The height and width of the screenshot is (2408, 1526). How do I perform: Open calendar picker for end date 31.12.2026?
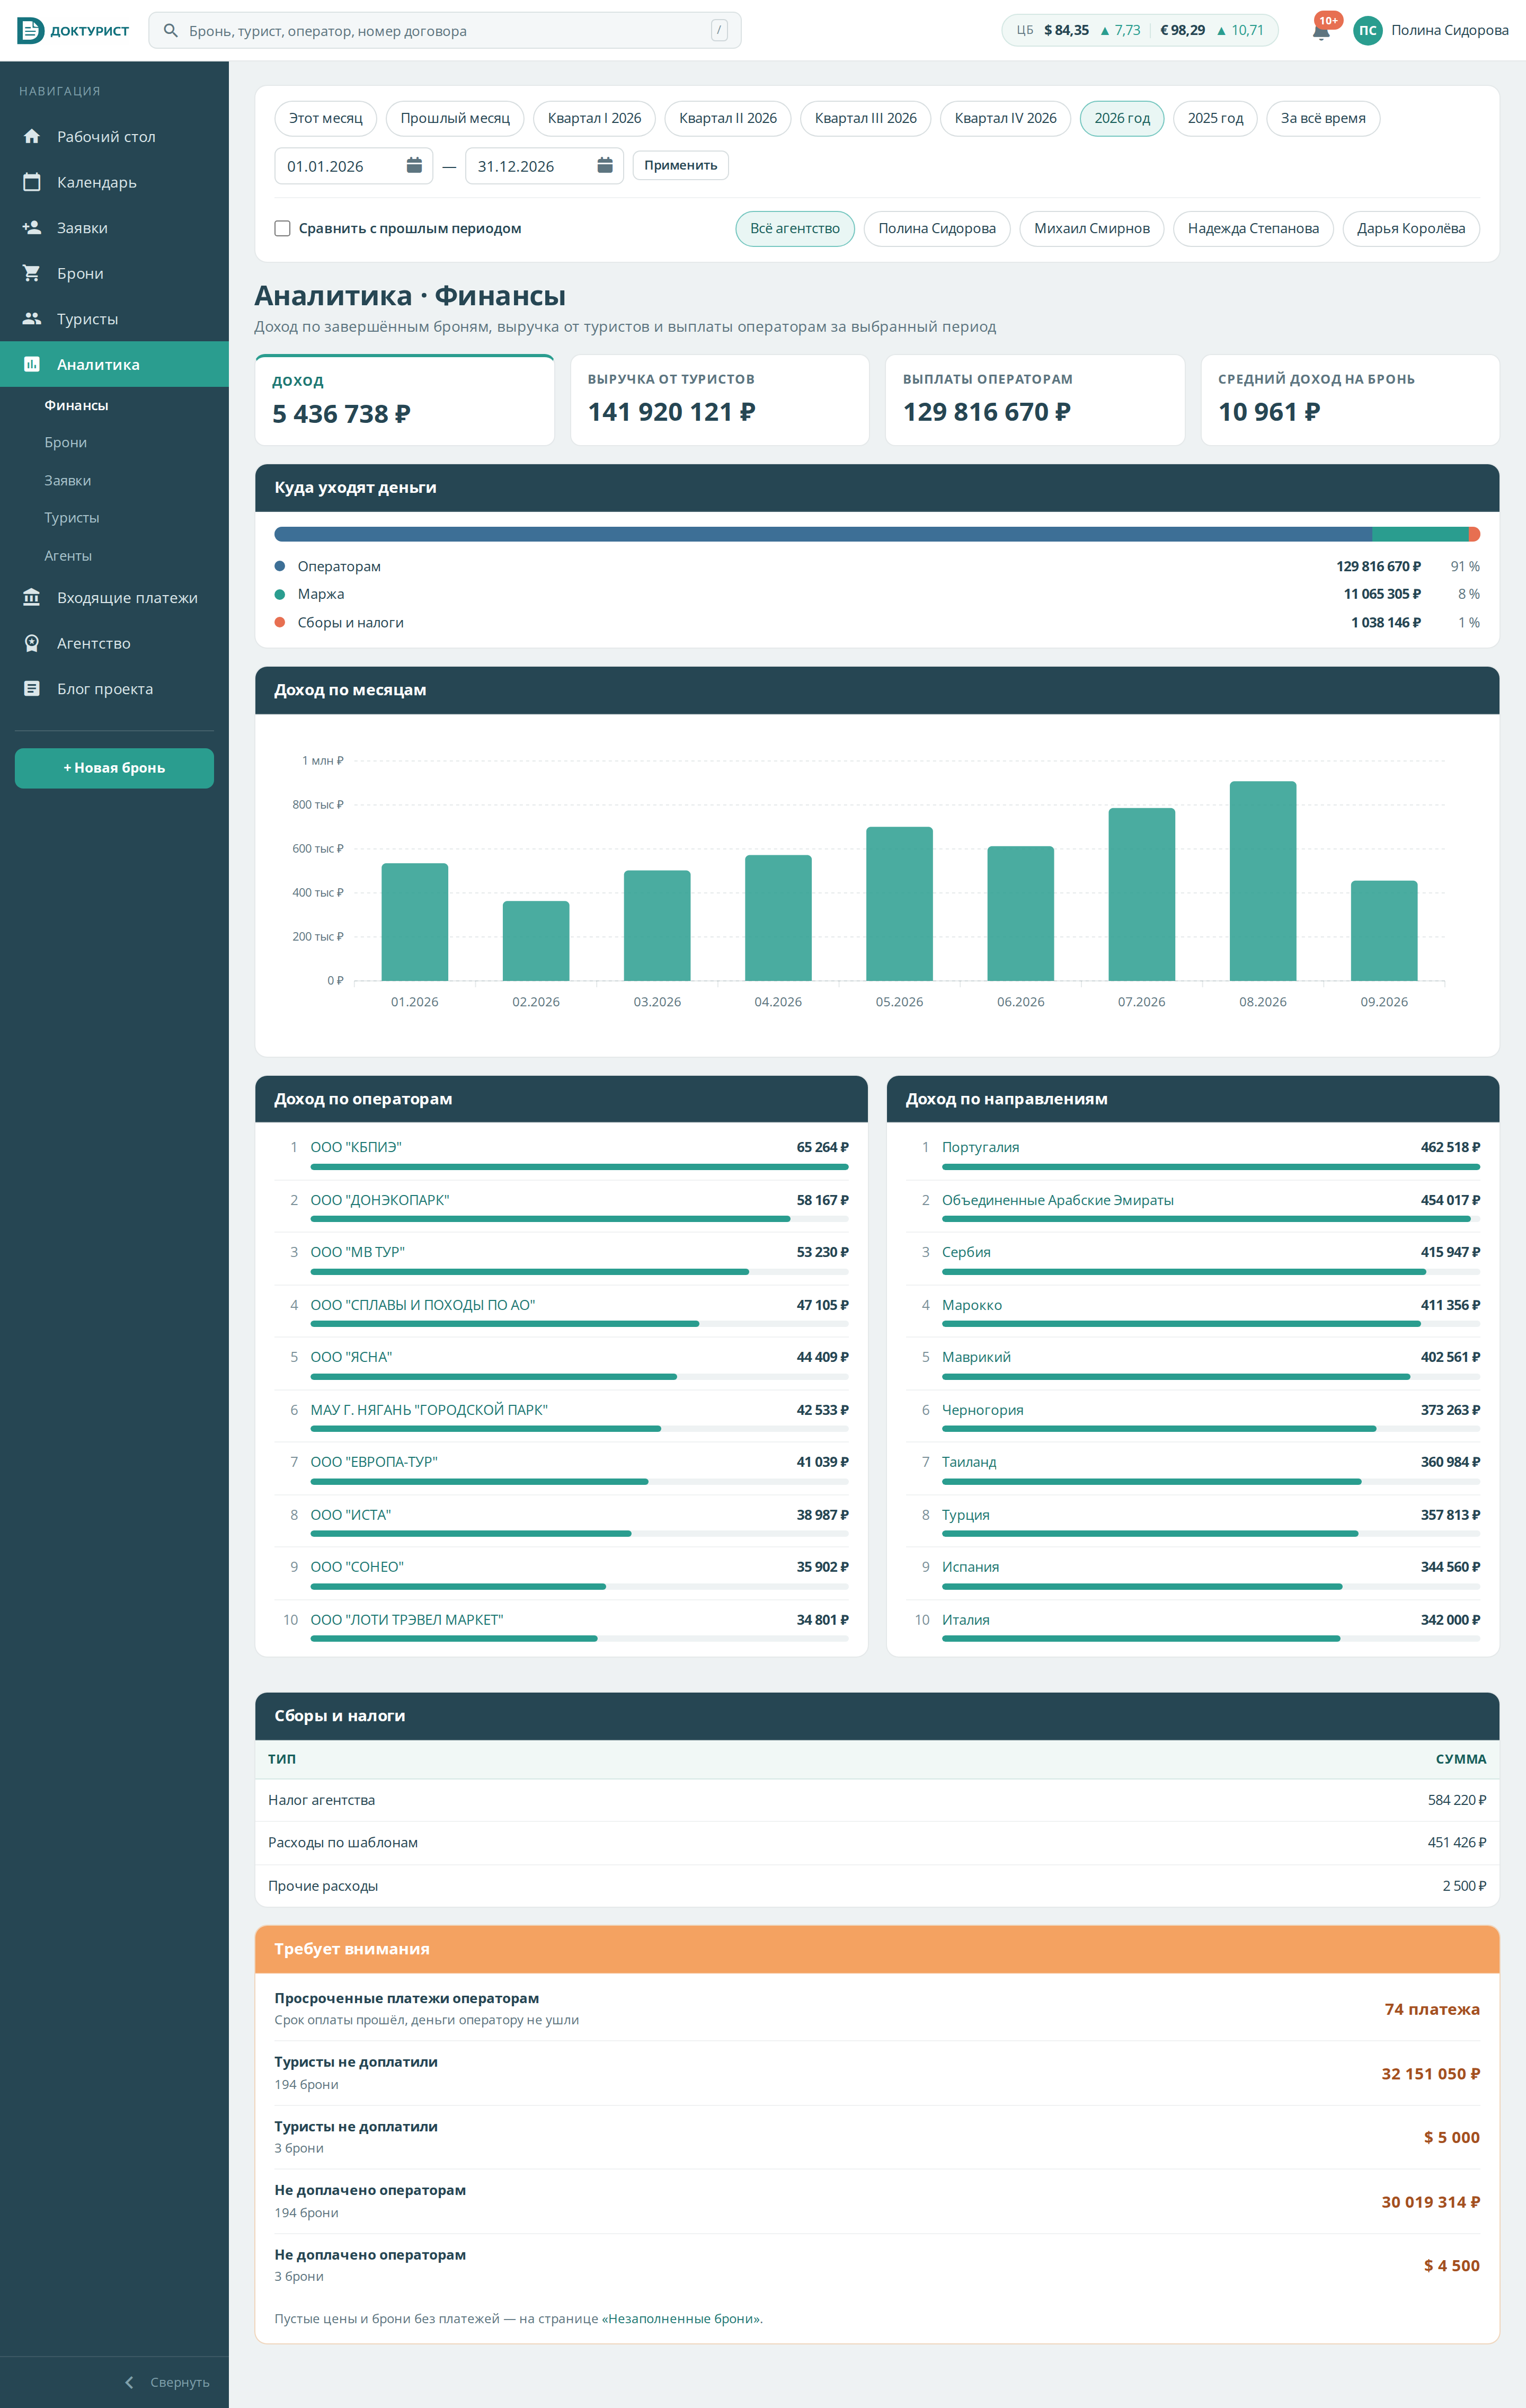[x=605, y=166]
